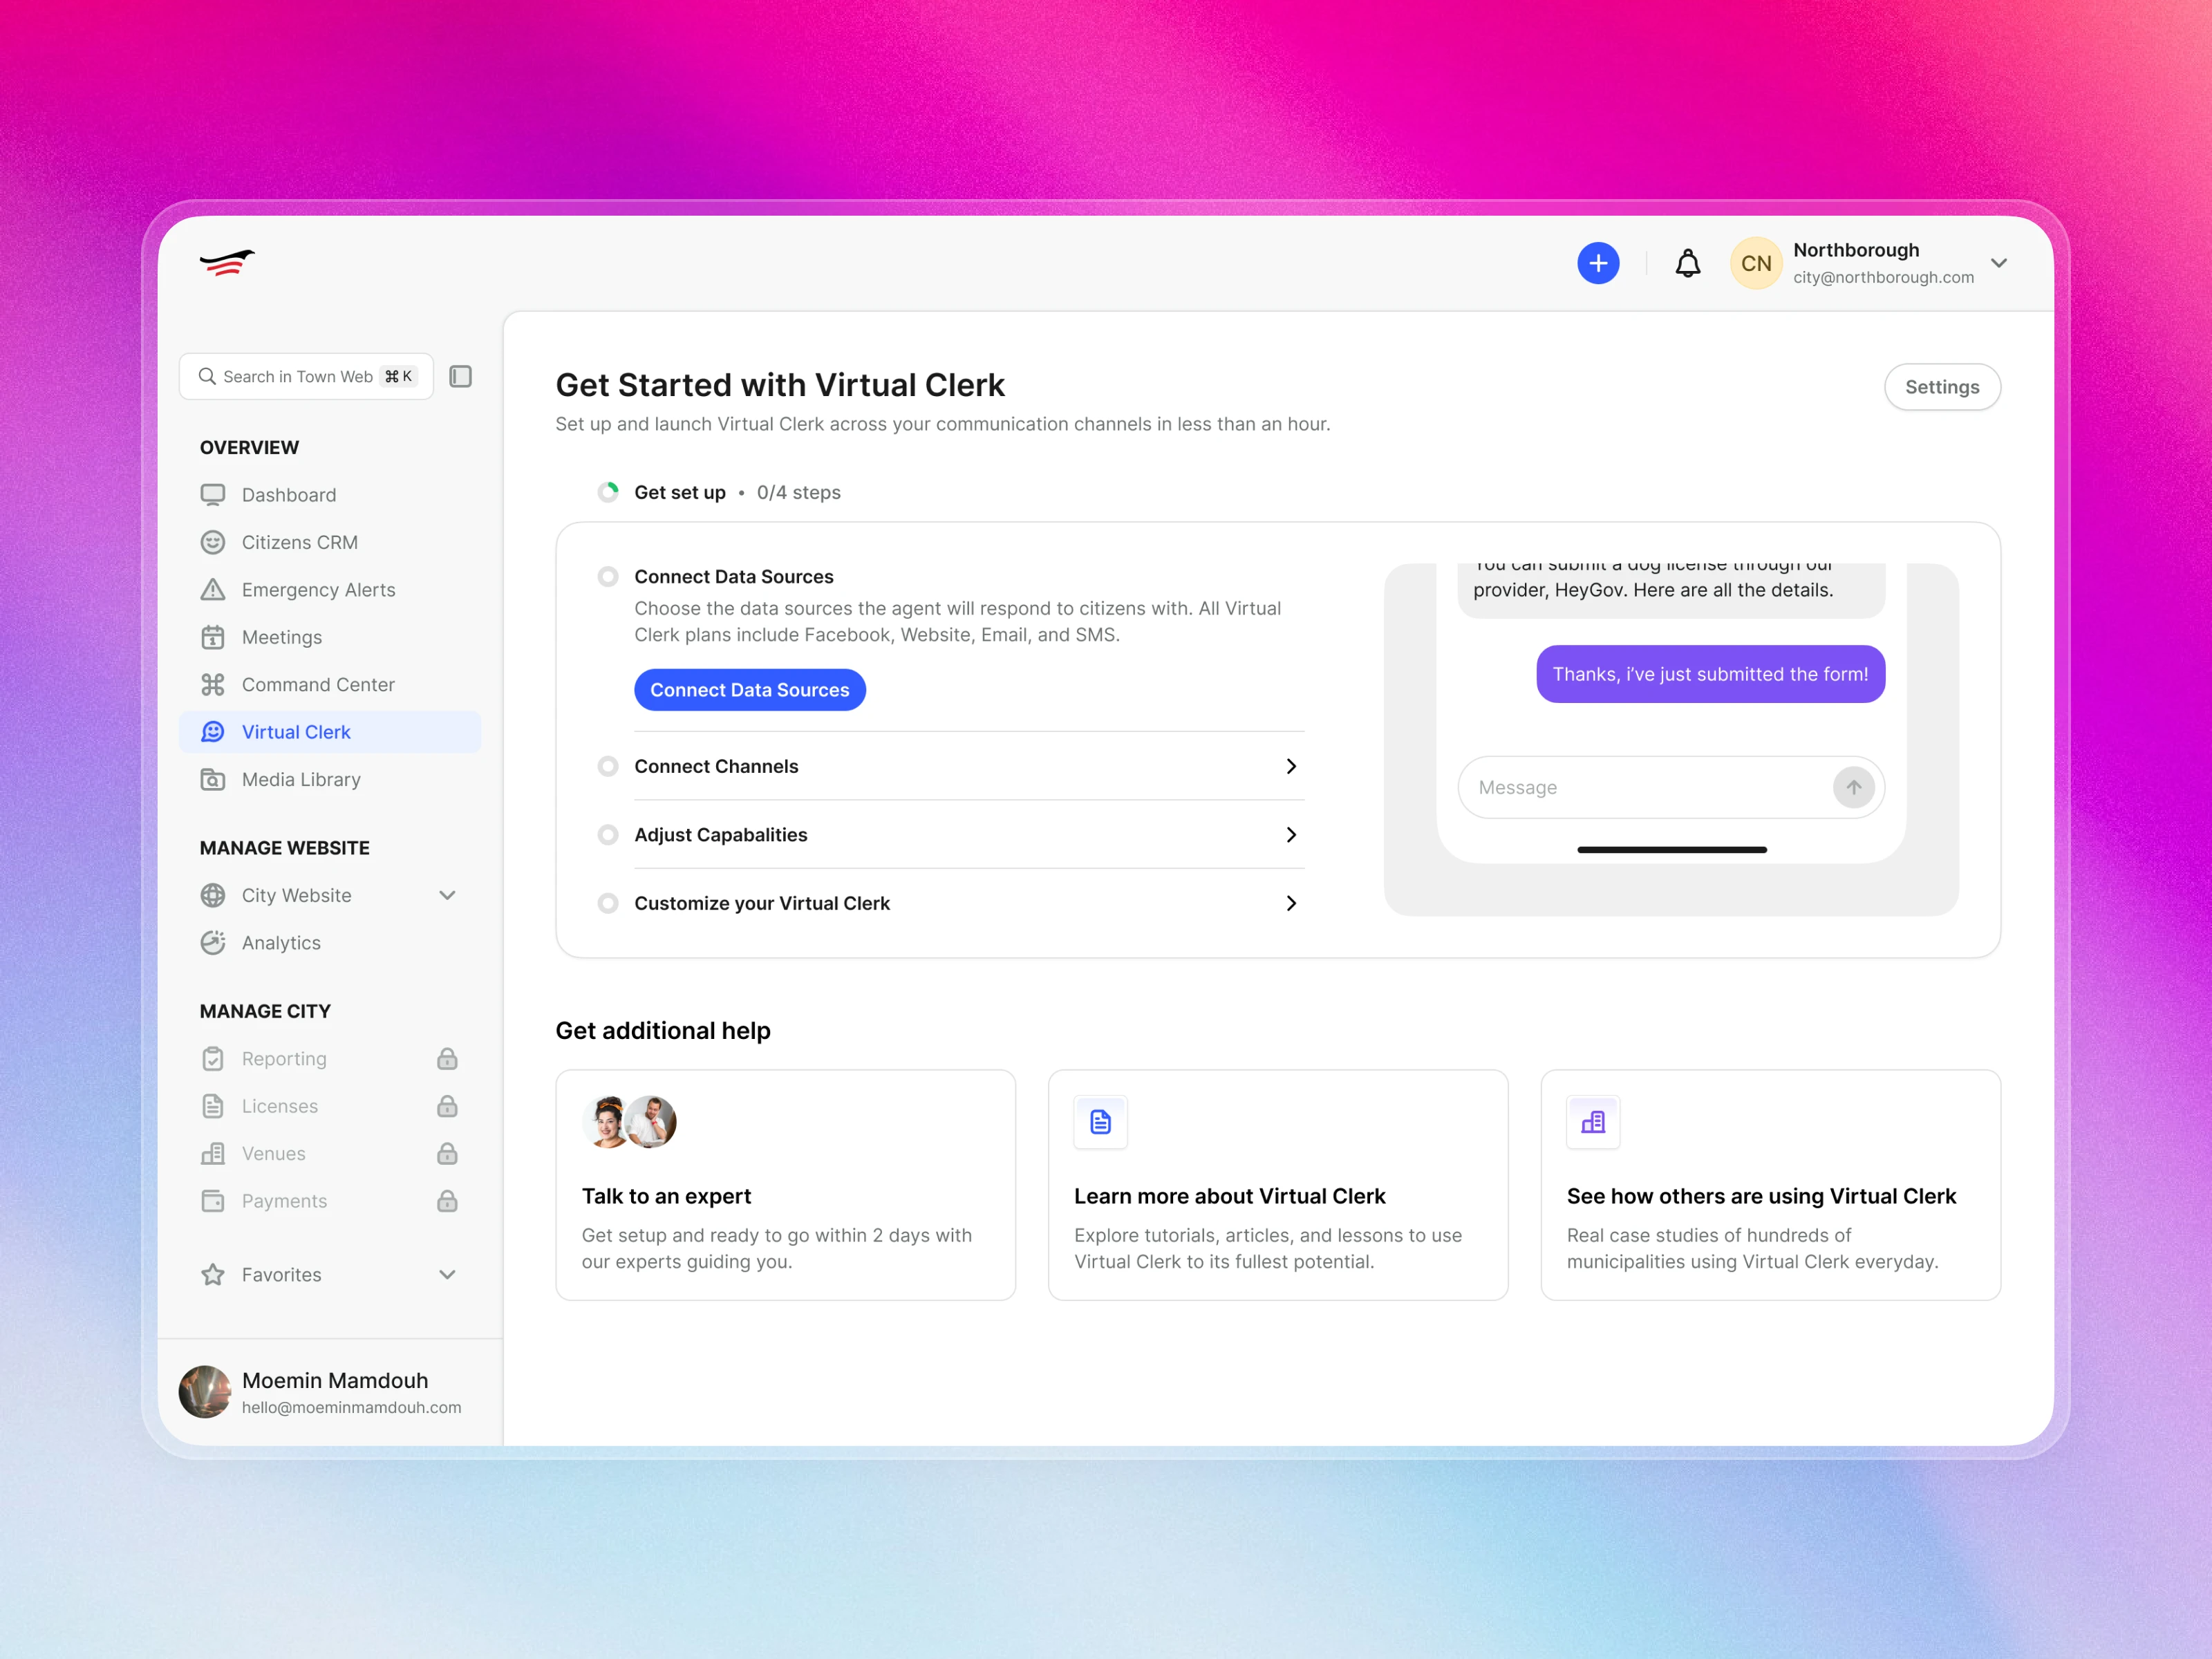Go to Command Center
The image size is (2212, 1659).
(x=318, y=684)
